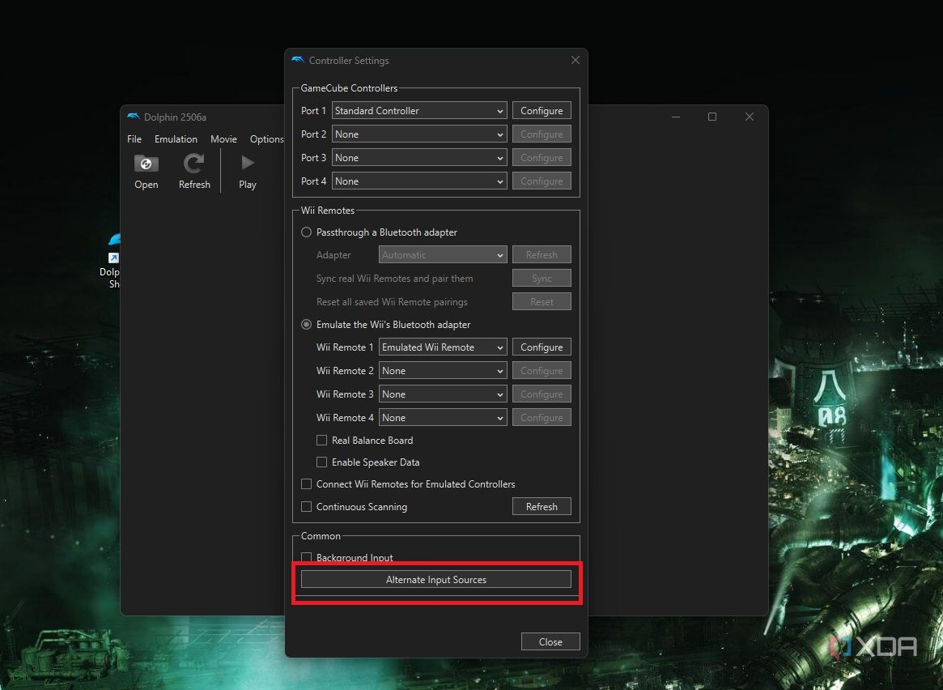943x690 pixels.
Task: Configure the Port 1 GameCube controller
Action: (x=542, y=111)
